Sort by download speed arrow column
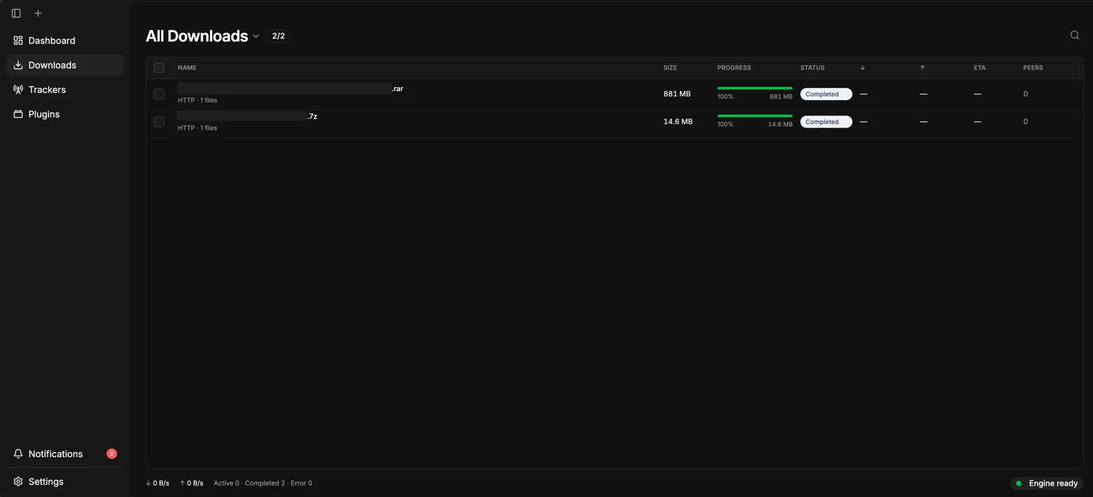This screenshot has height=497, width=1093. [862, 68]
